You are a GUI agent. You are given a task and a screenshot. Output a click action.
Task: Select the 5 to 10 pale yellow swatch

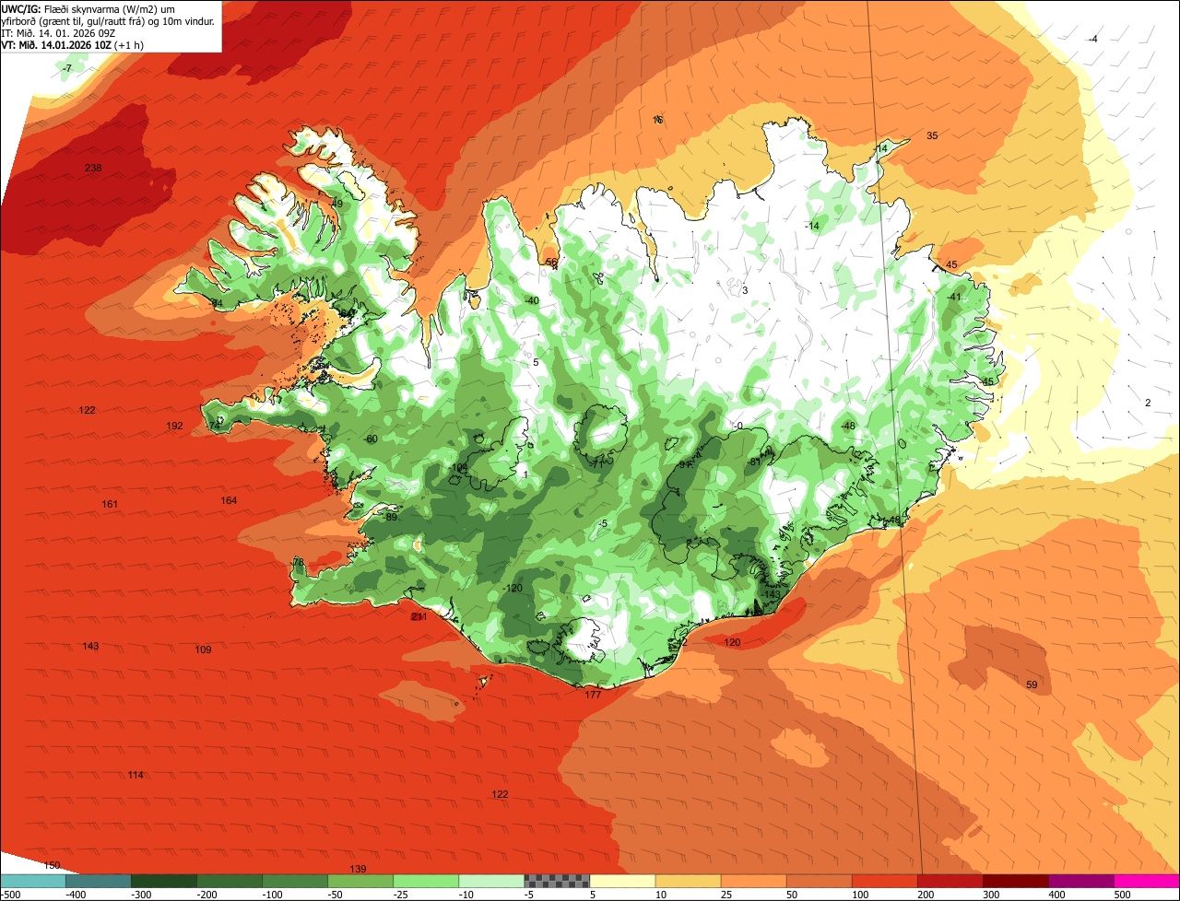coord(621,881)
